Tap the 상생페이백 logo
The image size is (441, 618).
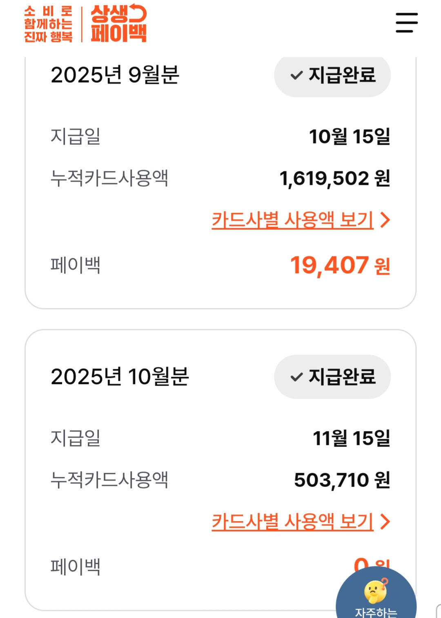pyautogui.click(x=118, y=24)
